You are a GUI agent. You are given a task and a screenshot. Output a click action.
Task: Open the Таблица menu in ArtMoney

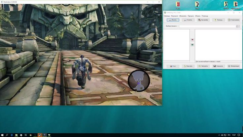coord(167,16)
